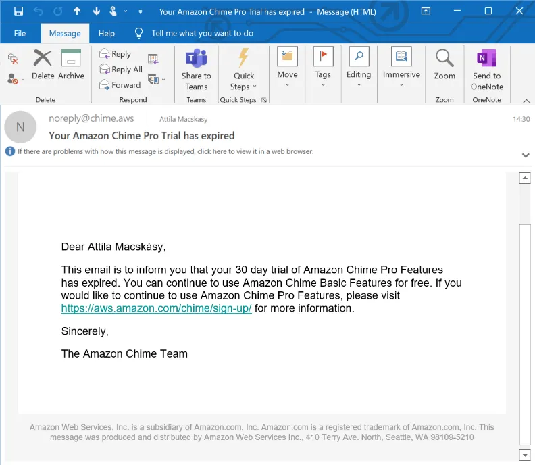Collapse the ribbon with caret
This screenshot has height=465, width=535.
click(x=526, y=101)
